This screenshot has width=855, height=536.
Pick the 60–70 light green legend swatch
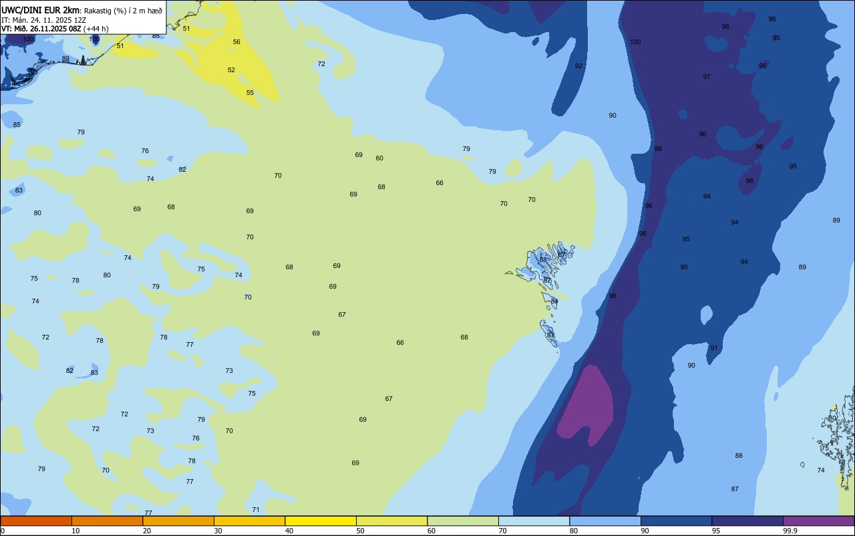point(463,521)
